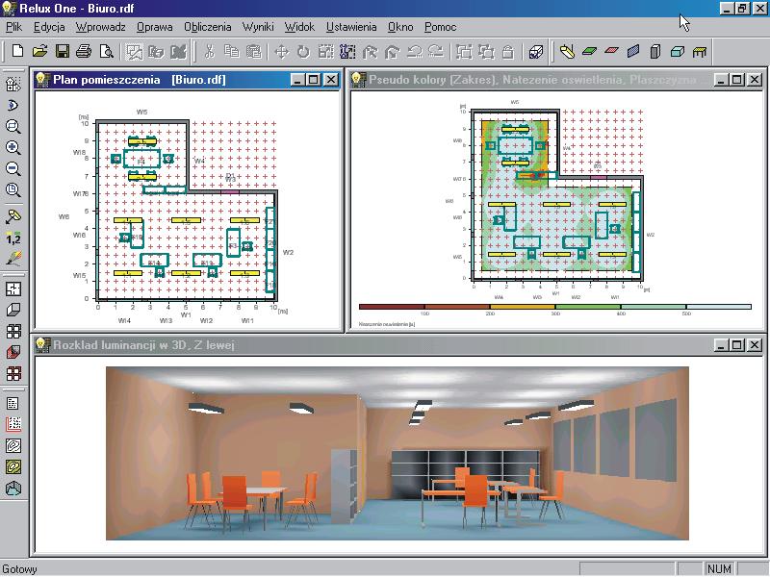The width and height of the screenshot is (770, 577).
Task: Click the New file icon in toolbar
Action: click(x=17, y=51)
